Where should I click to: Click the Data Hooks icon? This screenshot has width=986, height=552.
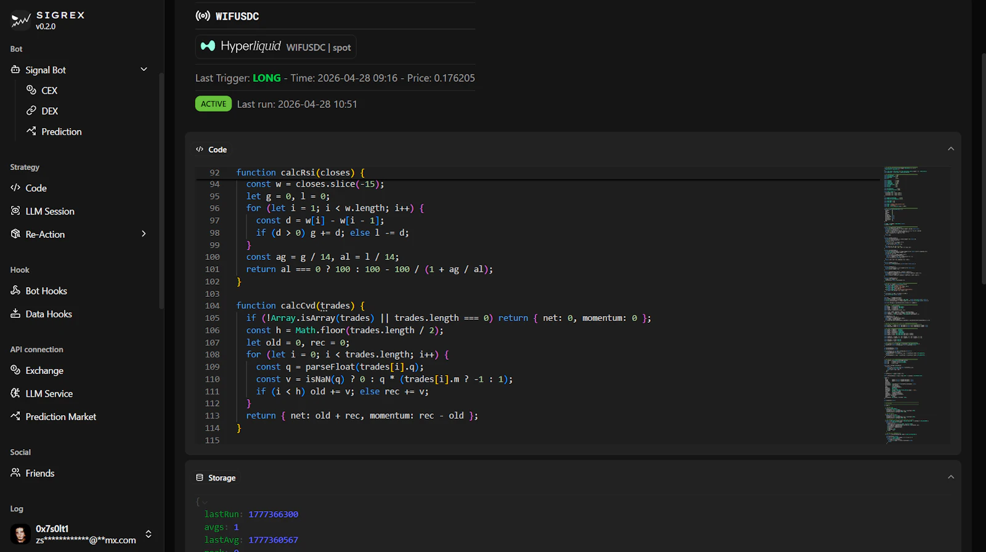click(15, 314)
